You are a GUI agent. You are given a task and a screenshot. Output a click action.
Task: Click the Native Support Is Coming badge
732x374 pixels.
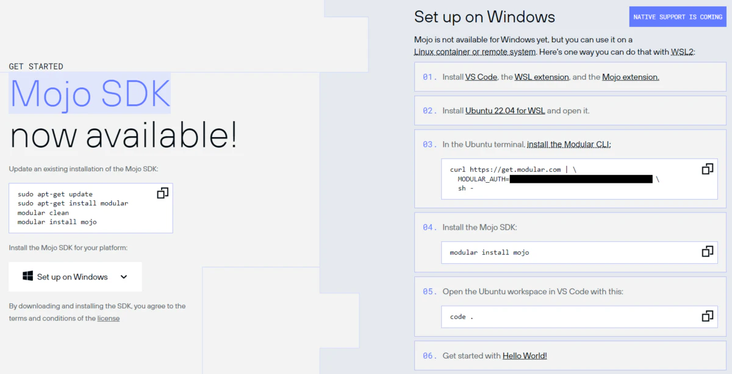click(678, 17)
